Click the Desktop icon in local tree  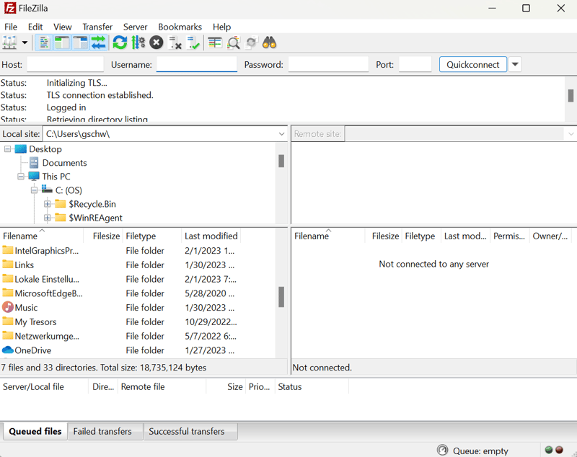(21, 149)
